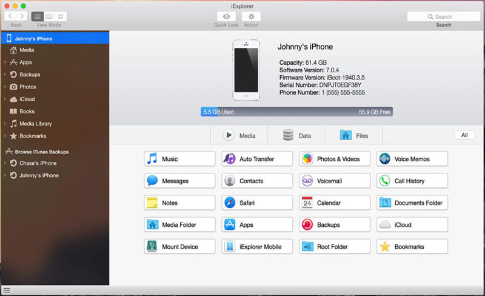Click the bottom-left sidebar menu icon
The width and height of the screenshot is (485, 296).
[x=7, y=291]
